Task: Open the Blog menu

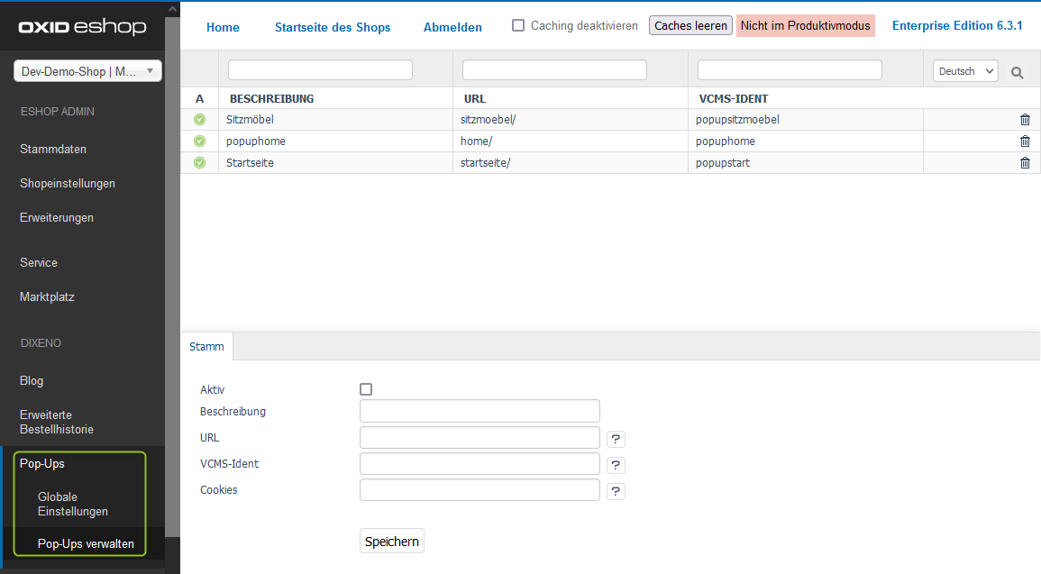Action: (32, 381)
